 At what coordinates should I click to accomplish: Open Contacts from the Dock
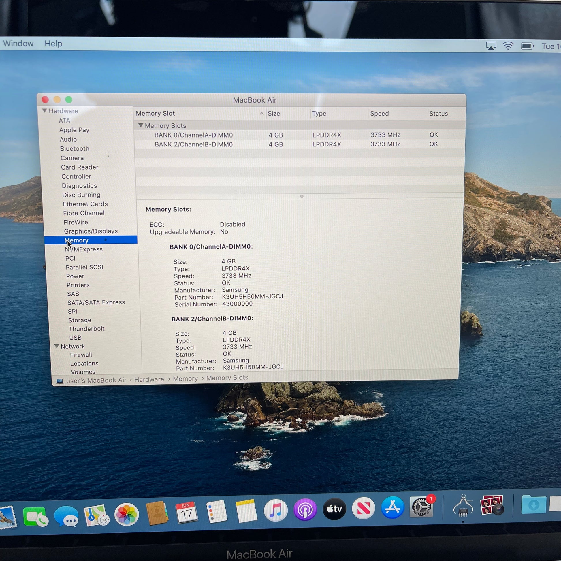click(x=157, y=513)
